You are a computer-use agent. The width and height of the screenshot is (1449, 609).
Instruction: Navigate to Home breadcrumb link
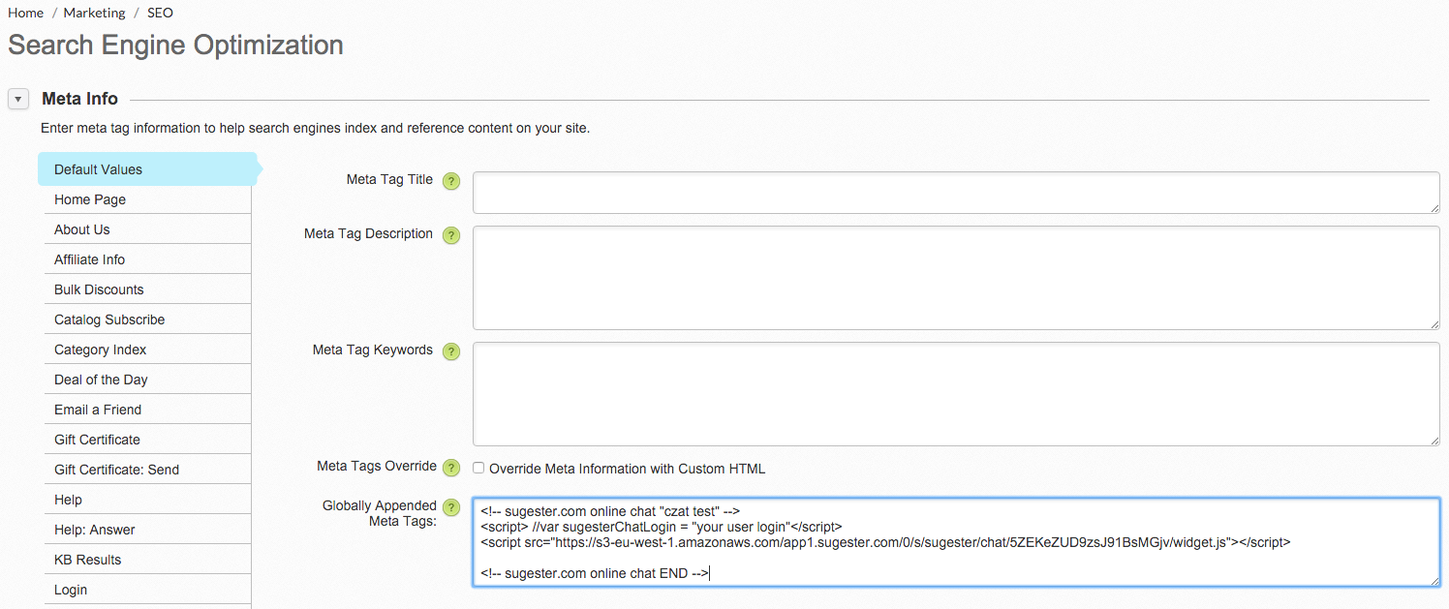[25, 13]
